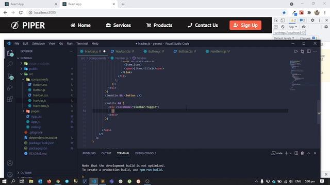Open changes compare icon in editor toolbar
Screen dimensions: 330x185
(x=302, y=51)
